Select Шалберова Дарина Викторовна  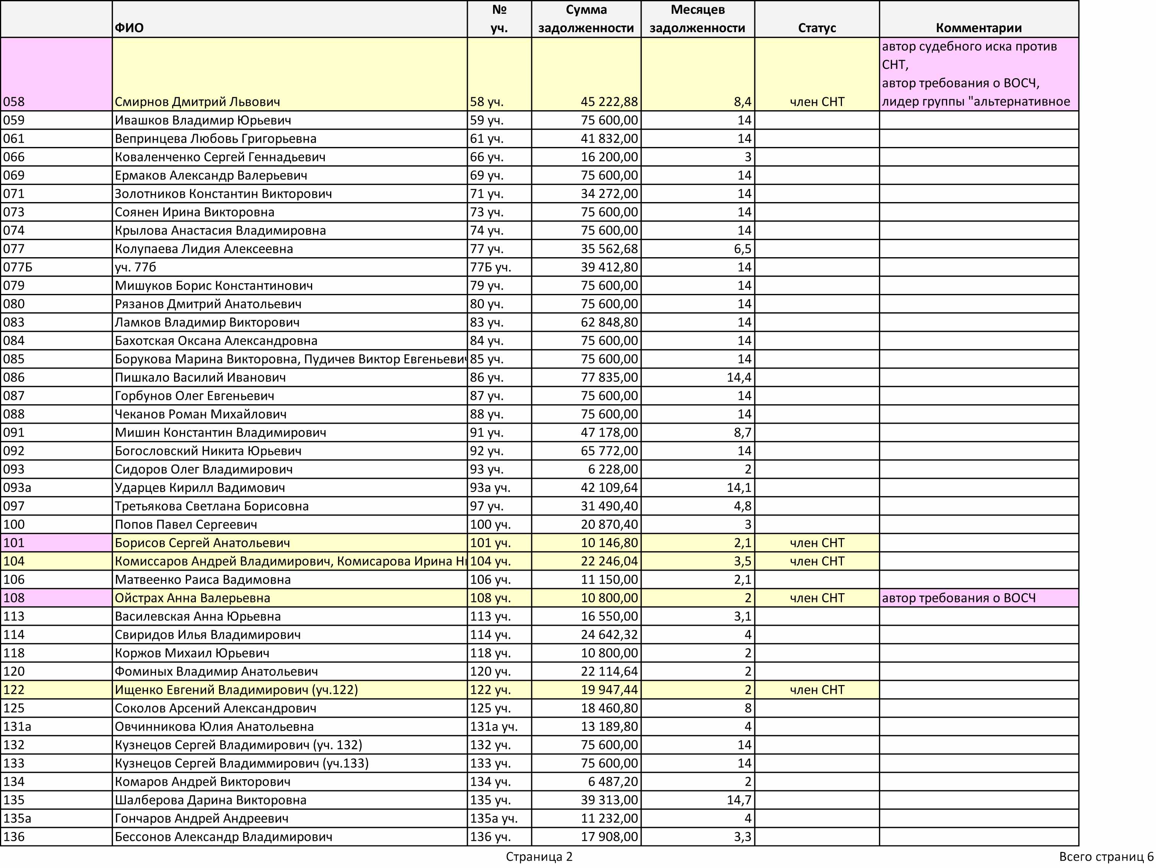[x=211, y=800]
